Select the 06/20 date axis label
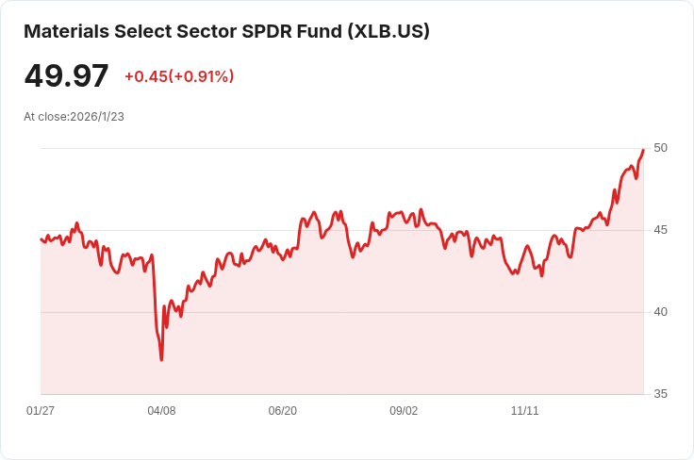Viewport: 694px width, 460px height. click(282, 411)
